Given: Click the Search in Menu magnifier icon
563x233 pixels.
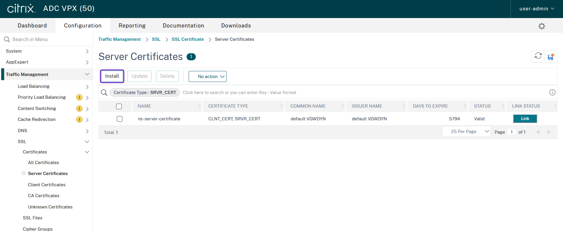Looking at the screenshot, I should 7,39.
